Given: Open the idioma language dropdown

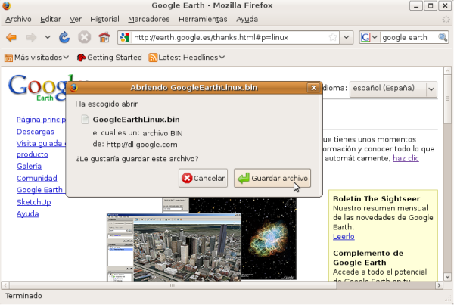Looking at the screenshot, I should click(393, 89).
